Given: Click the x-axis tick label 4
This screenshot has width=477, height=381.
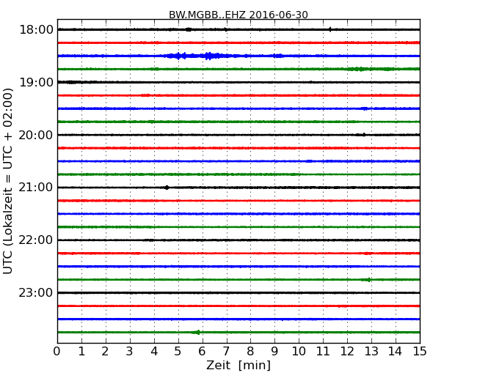Looking at the screenshot, I should pyautogui.click(x=154, y=352).
